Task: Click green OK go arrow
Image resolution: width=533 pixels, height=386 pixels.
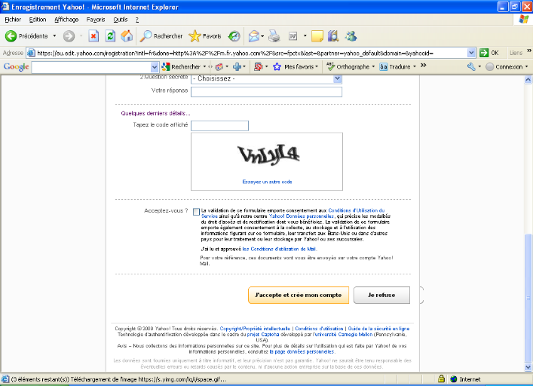Action: pyautogui.click(x=484, y=53)
